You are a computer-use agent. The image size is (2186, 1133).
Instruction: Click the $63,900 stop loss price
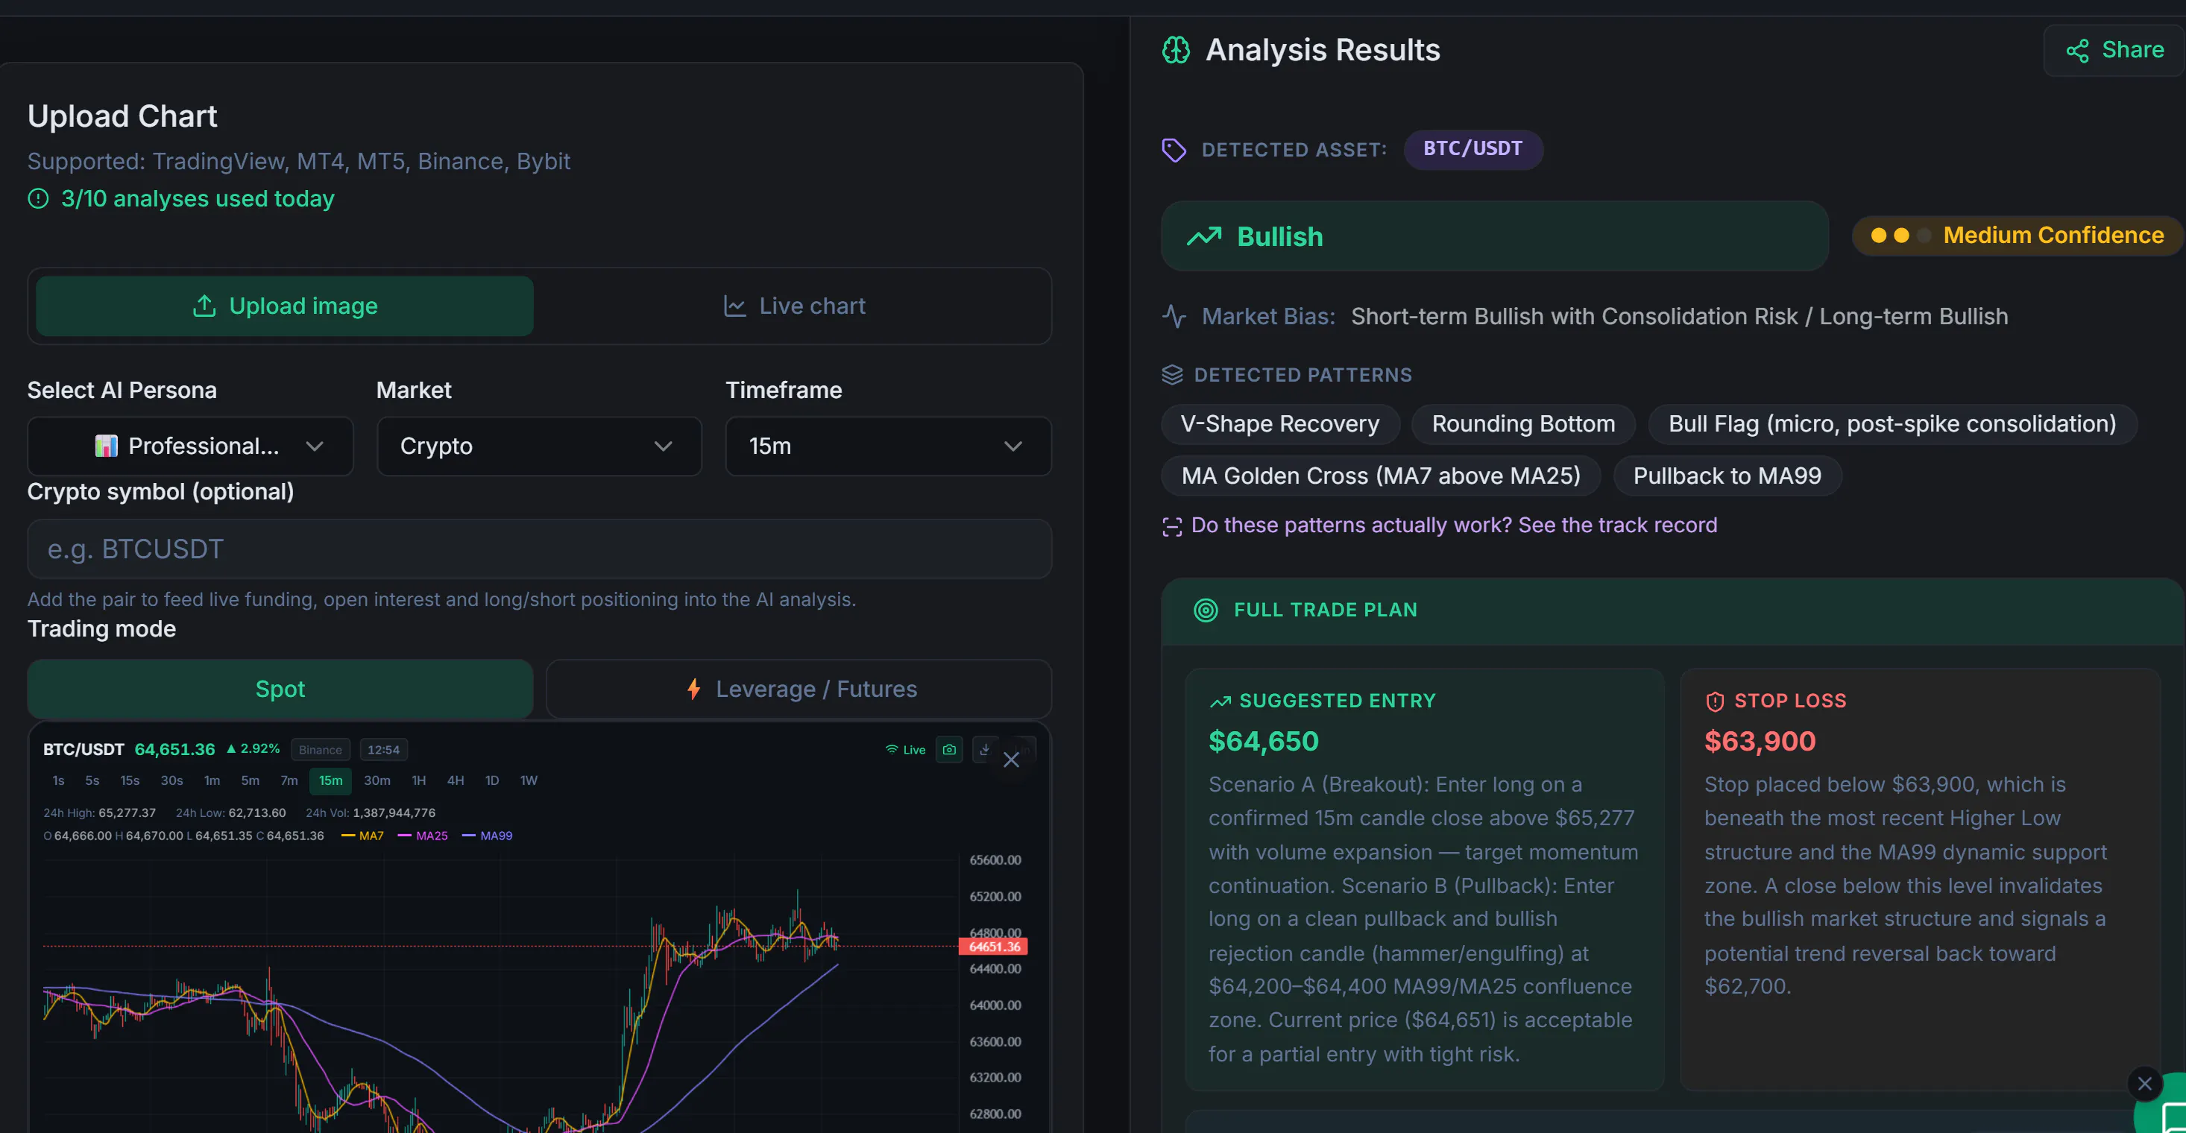click(1759, 742)
